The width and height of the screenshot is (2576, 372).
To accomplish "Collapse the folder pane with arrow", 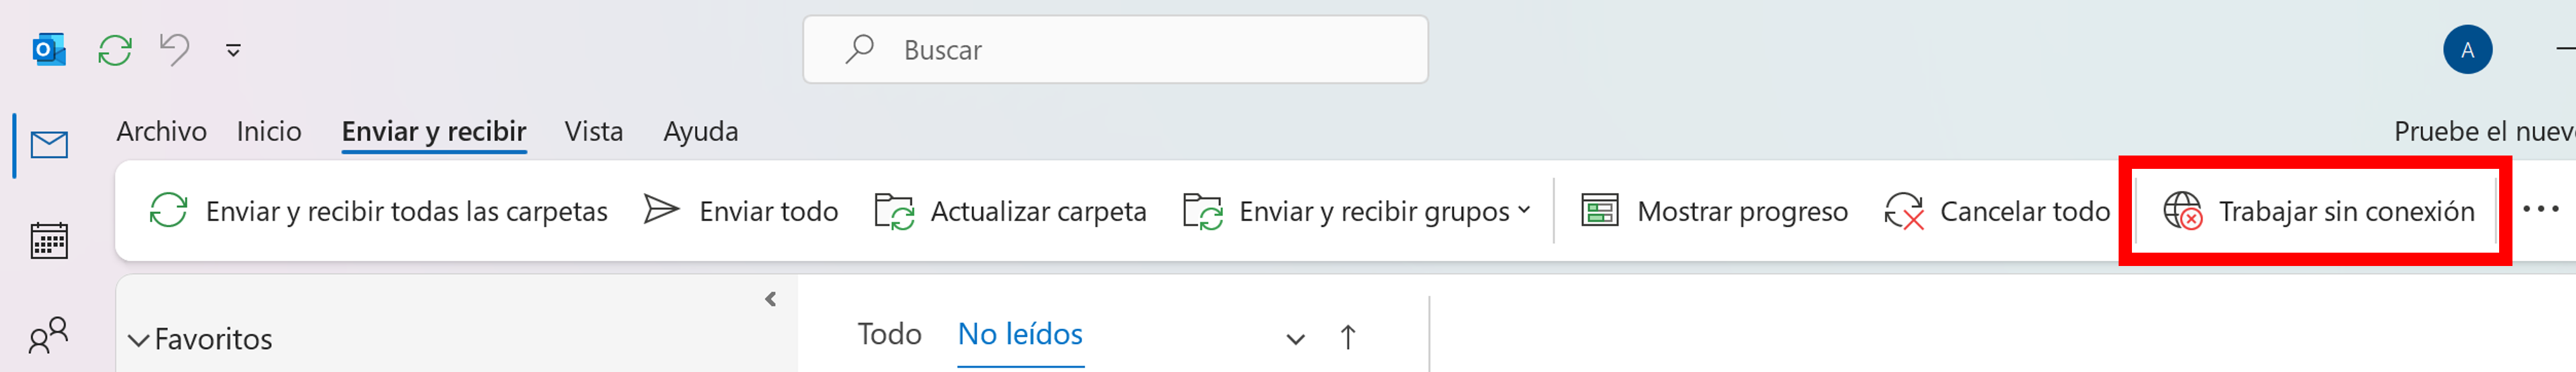I will coord(770,299).
